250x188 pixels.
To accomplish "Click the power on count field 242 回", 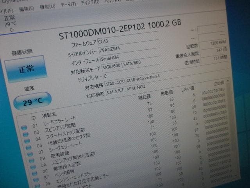I will coord(213,51).
